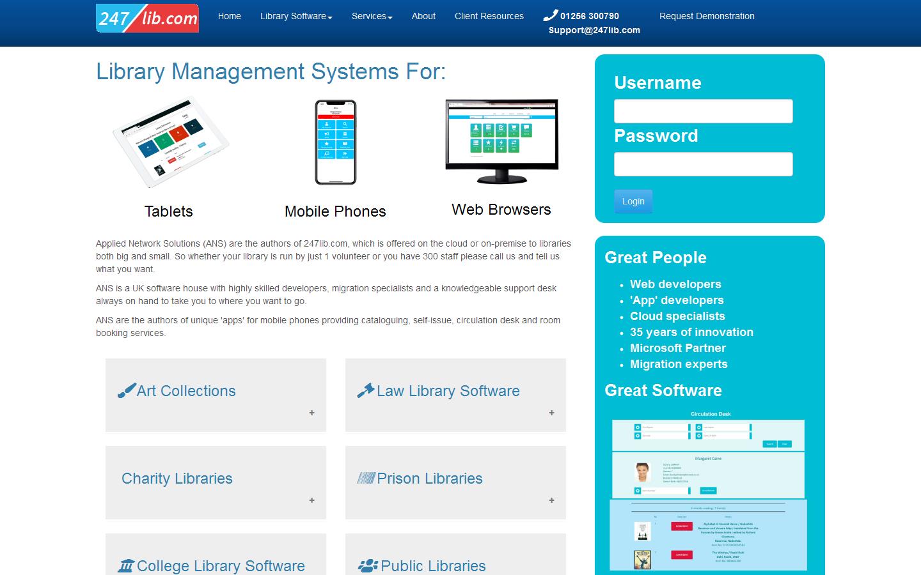
Task: Open the Library Software dropdown
Action: click(x=295, y=16)
